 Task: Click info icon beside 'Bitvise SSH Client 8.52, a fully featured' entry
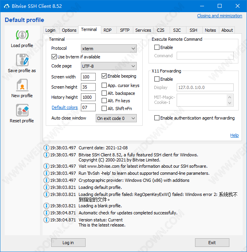point(47,155)
